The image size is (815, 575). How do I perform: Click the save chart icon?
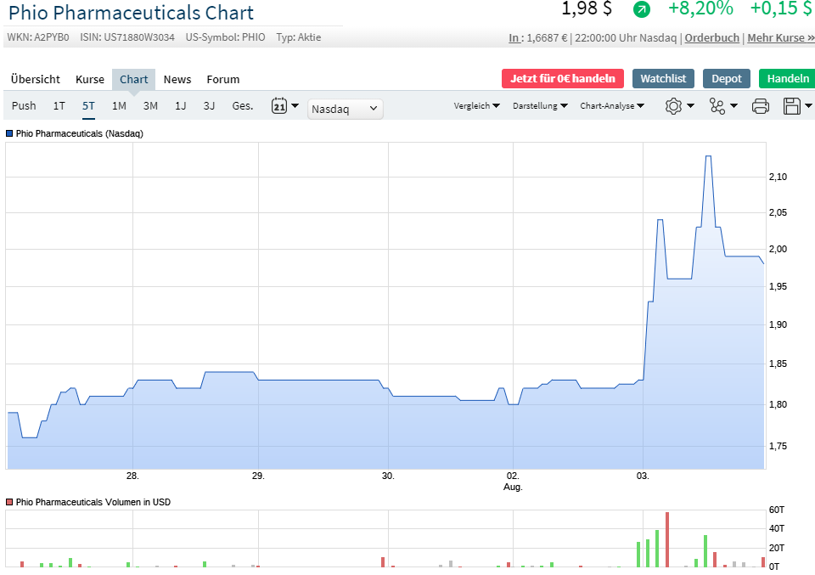(793, 107)
